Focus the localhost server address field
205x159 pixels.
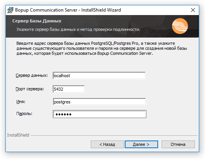pos(99,76)
